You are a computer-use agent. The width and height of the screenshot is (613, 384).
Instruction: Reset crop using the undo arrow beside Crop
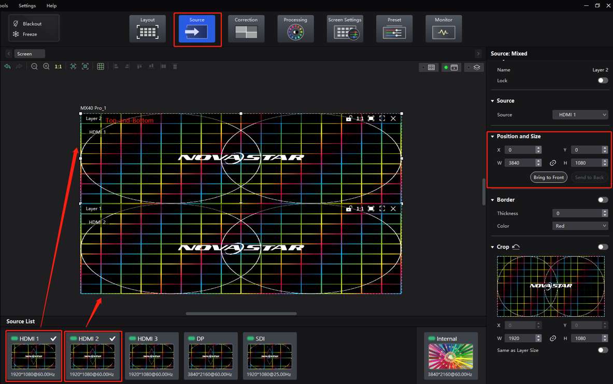[x=516, y=247]
